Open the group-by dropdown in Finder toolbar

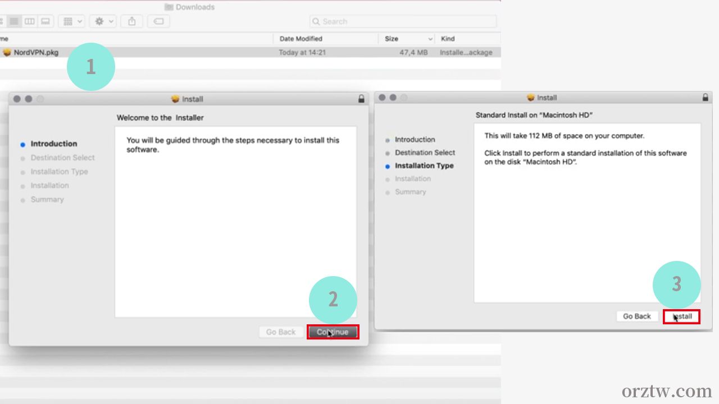73,21
